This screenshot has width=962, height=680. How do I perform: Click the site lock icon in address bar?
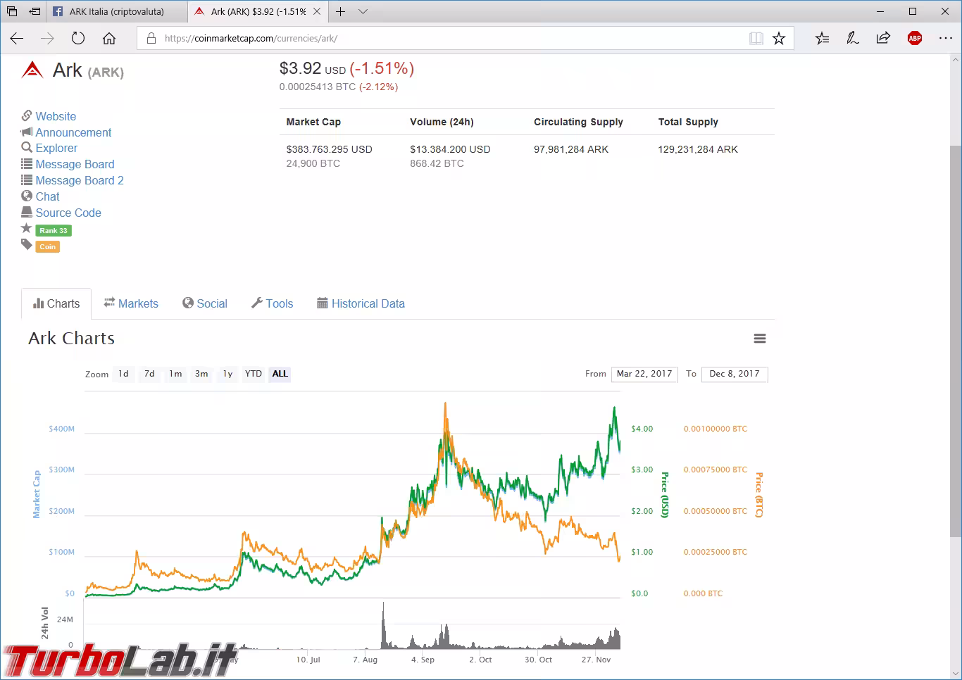[x=151, y=39]
